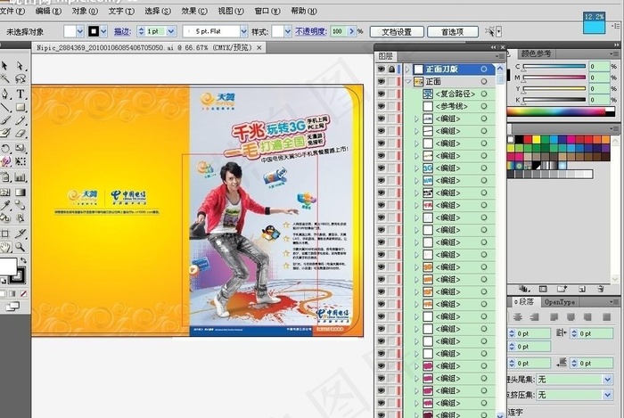This screenshot has height=418, width=624.
Task: Open the 窗口 menu
Action: coord(267,11)
